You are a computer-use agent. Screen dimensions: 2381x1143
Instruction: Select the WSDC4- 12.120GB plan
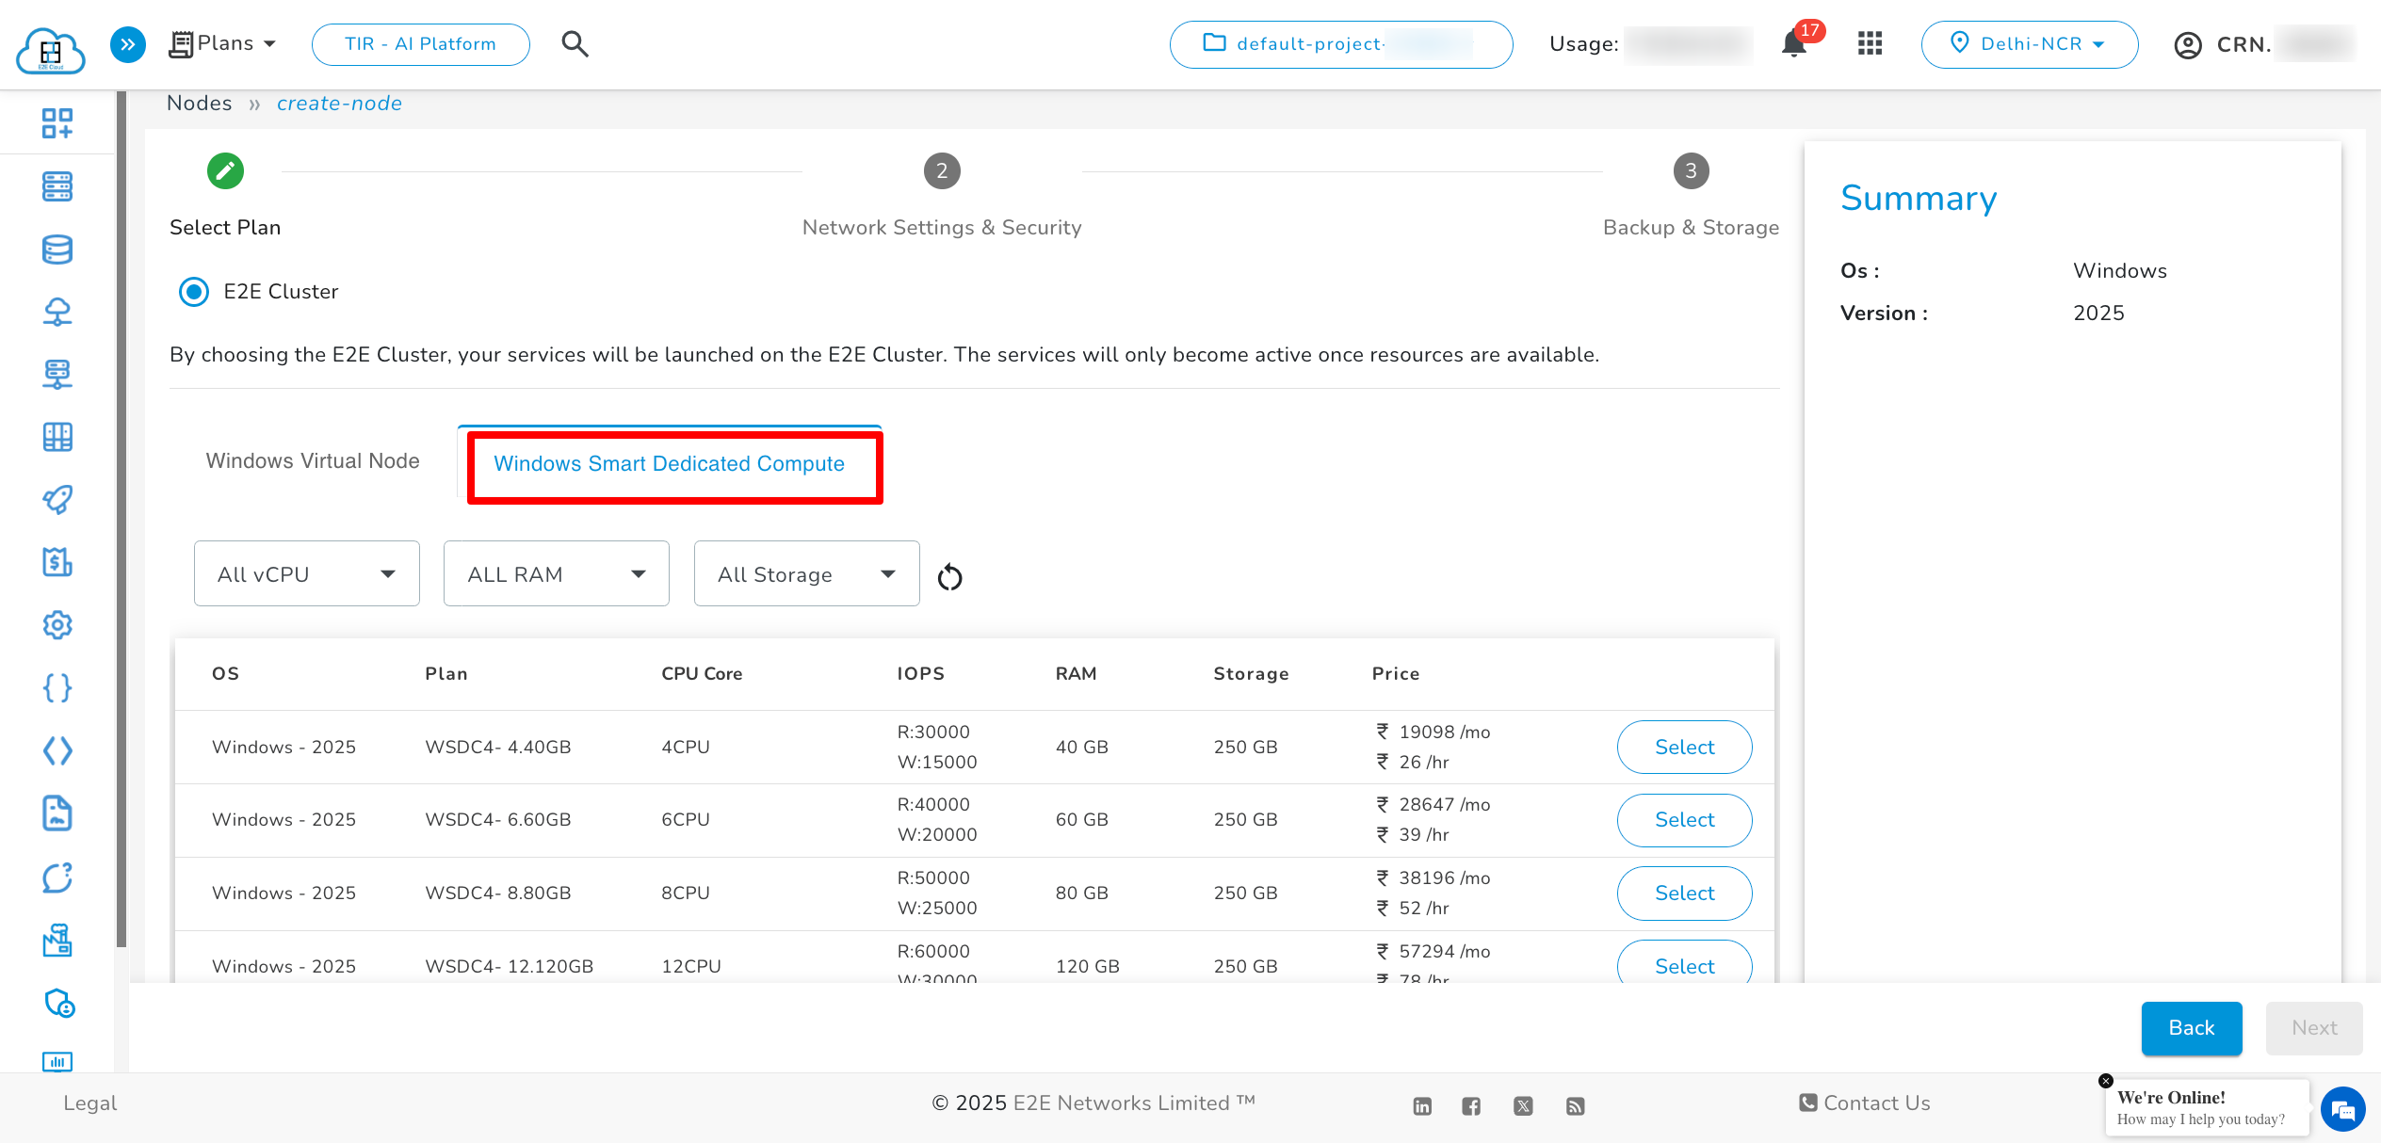click(1685, 964)
